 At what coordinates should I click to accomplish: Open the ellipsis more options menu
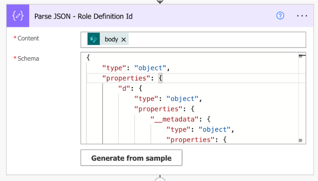[302, 16]
